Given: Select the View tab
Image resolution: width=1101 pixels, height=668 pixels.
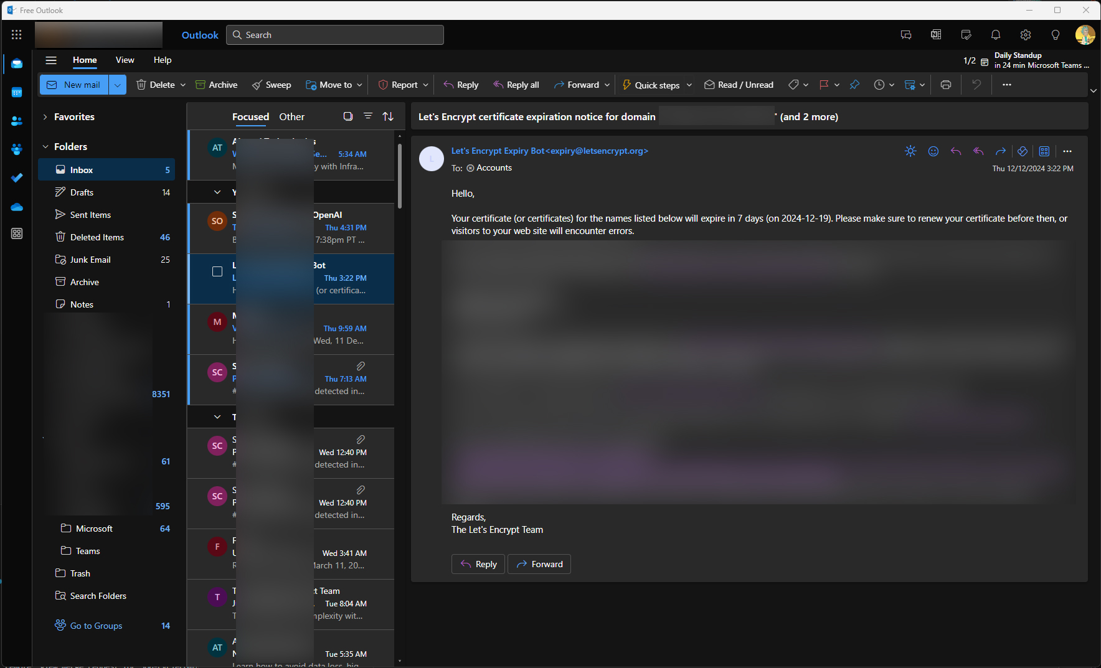Looking at the screenshot, I should 125,60.
